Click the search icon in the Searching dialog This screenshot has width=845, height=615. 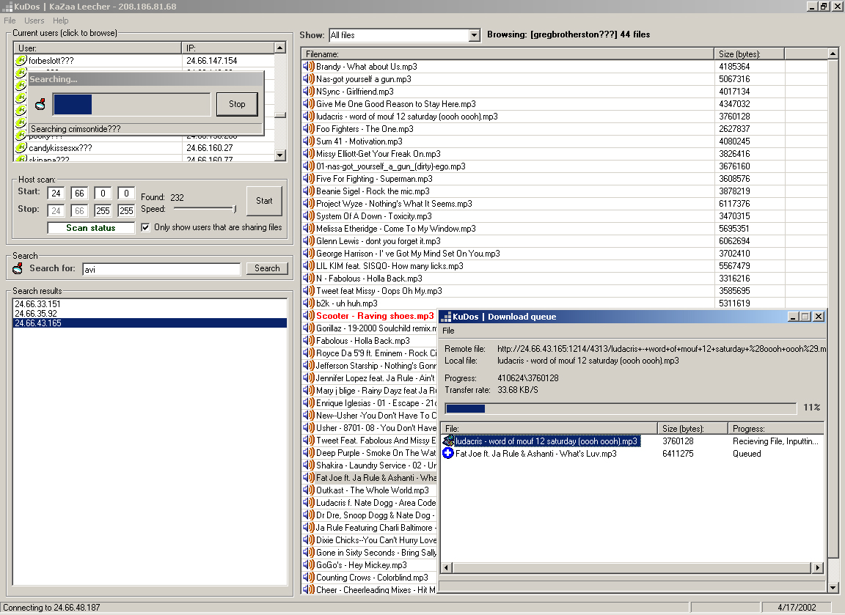click(40, 104)
